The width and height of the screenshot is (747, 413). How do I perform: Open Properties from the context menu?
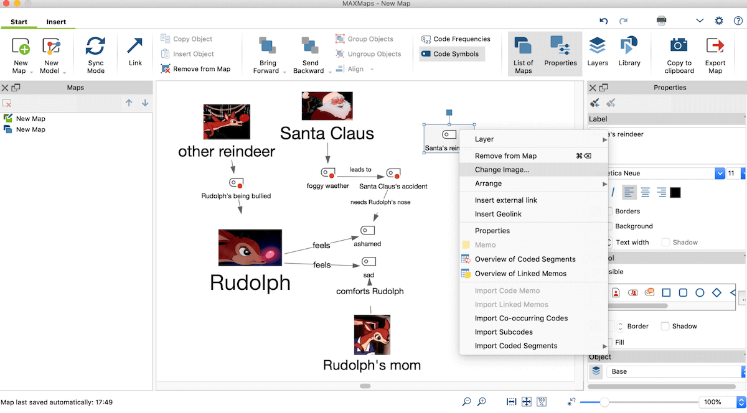tap(533, 231)
